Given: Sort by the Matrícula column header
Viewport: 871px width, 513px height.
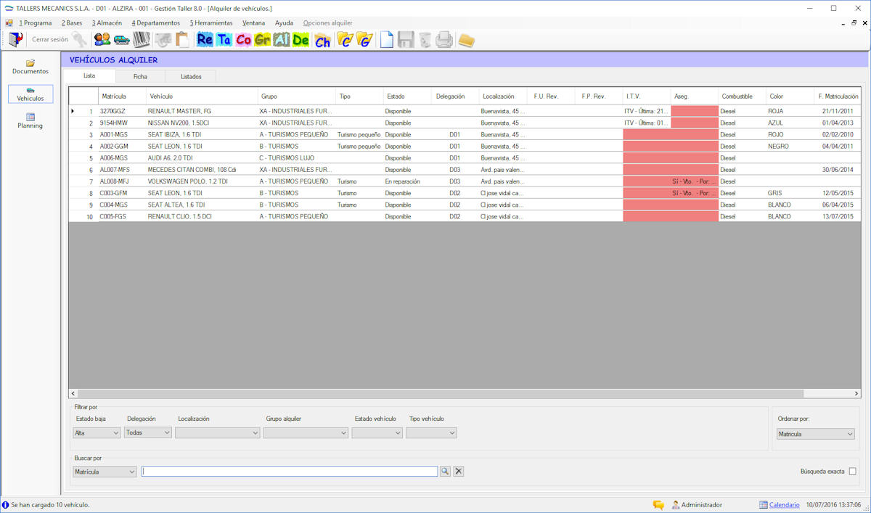Looking at the screenshot, I should 121,96.
